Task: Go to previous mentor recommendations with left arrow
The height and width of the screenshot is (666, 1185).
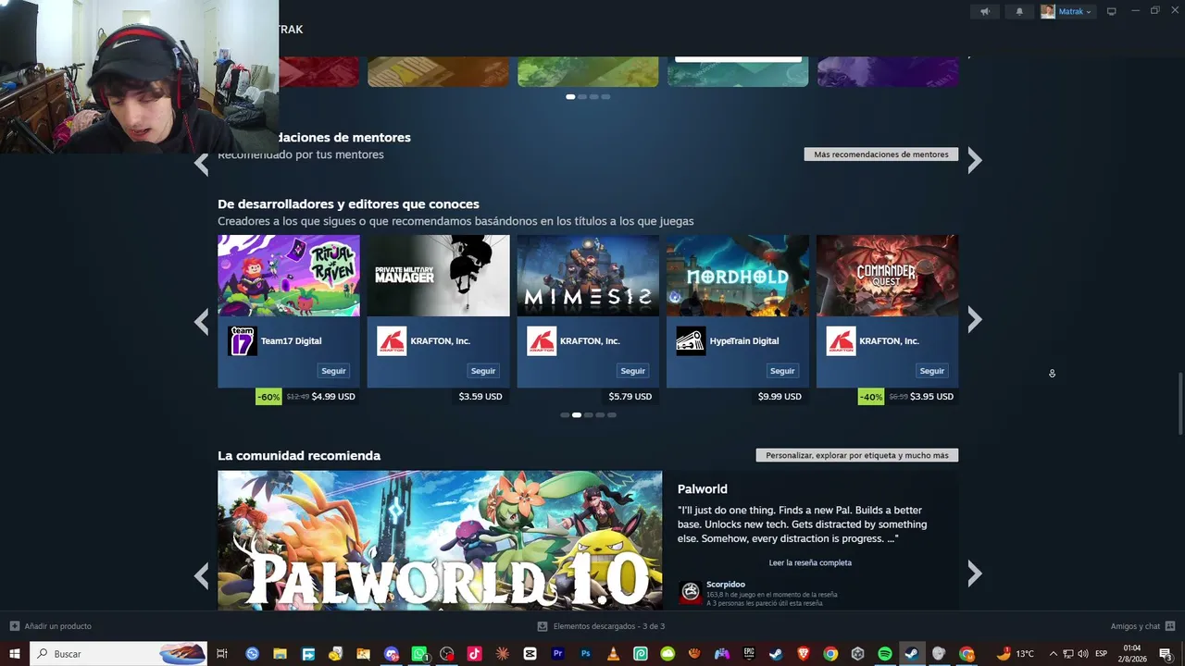Action: [x=201, y=164]
